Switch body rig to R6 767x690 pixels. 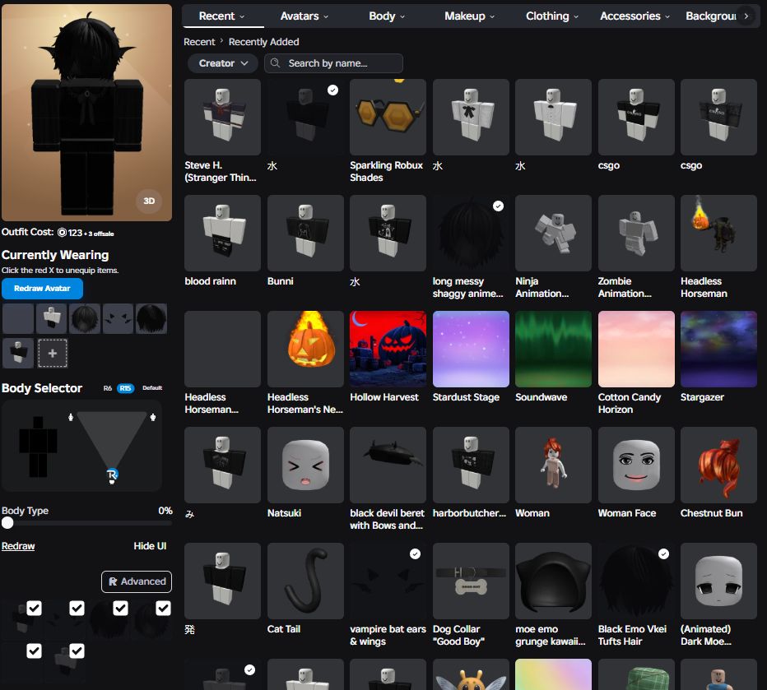point(108,388)
